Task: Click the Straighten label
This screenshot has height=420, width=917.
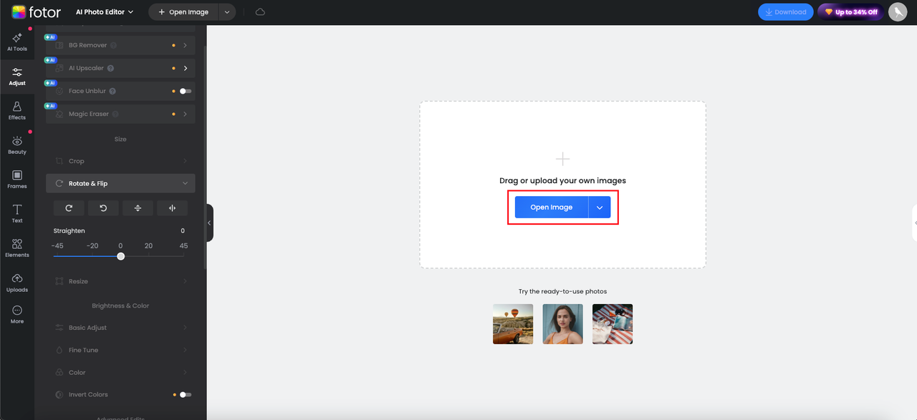Action: tap(69, 231)
